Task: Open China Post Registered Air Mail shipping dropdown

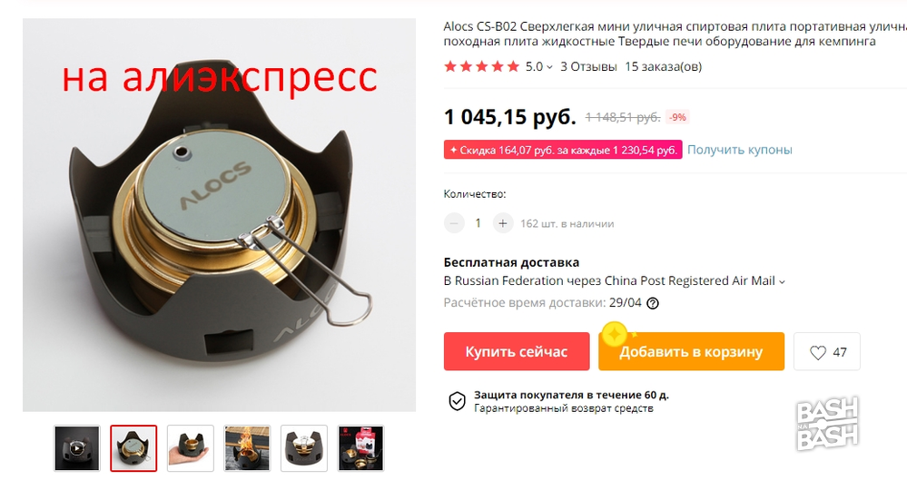Action: [x=614, y=281]
